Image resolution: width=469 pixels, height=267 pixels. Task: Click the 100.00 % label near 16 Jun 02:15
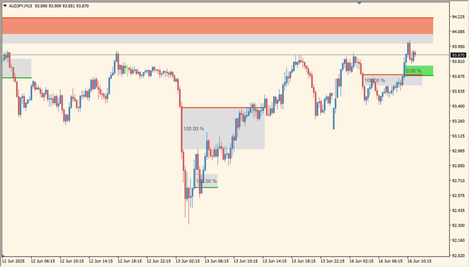[374, 80]
